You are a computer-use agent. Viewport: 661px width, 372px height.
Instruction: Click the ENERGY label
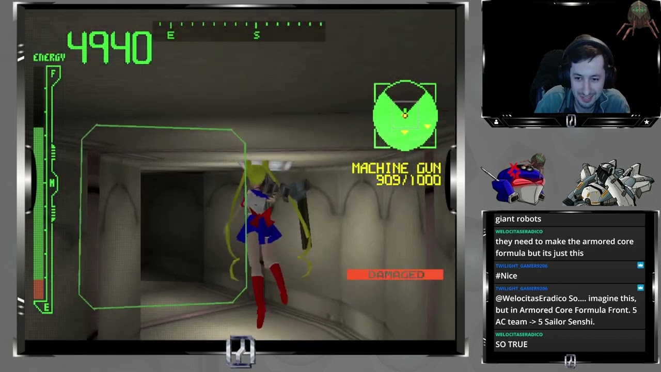[50, 57]
